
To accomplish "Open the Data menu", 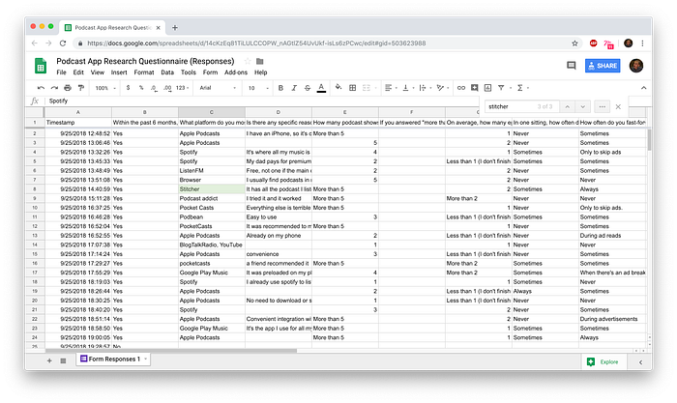I will (x=167, y=72).
